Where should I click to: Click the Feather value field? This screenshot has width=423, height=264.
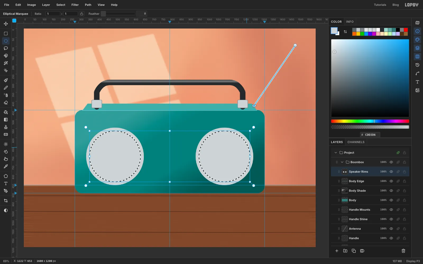coord(141,14)
